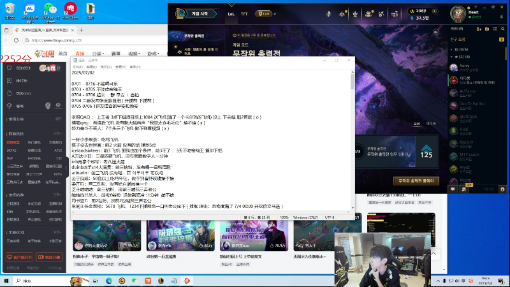The height and width of the screenshot is (287, 510).
Task: Click 我要开播 orange button
Action: pos(49,257)
